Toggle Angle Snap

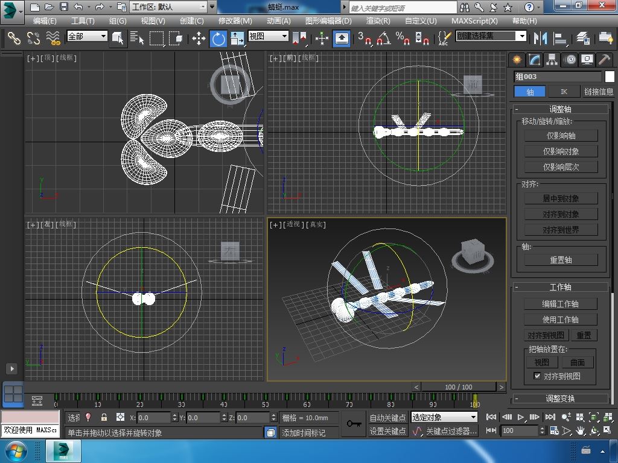pos(383,38)
